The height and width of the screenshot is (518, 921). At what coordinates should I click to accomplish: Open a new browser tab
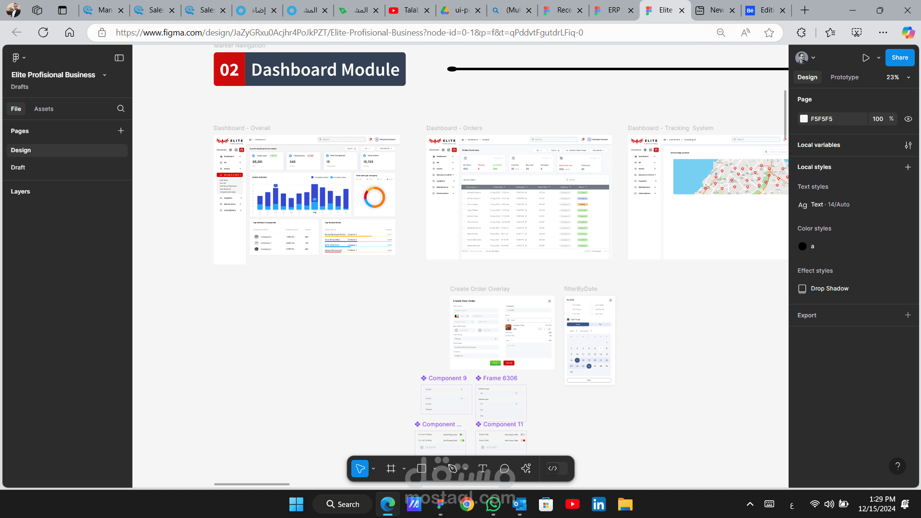click(x=804, y=10)
